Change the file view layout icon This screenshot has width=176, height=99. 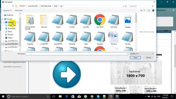(142, 10)
